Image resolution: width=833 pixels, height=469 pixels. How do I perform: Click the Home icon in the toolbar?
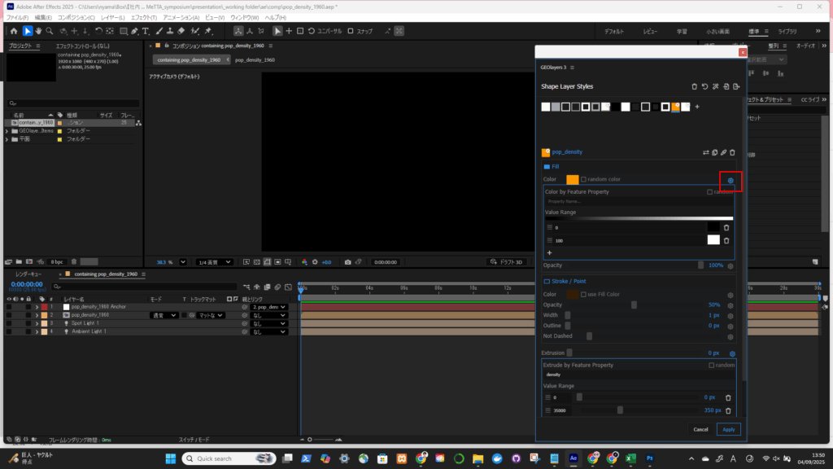click(x=14, y=31)
